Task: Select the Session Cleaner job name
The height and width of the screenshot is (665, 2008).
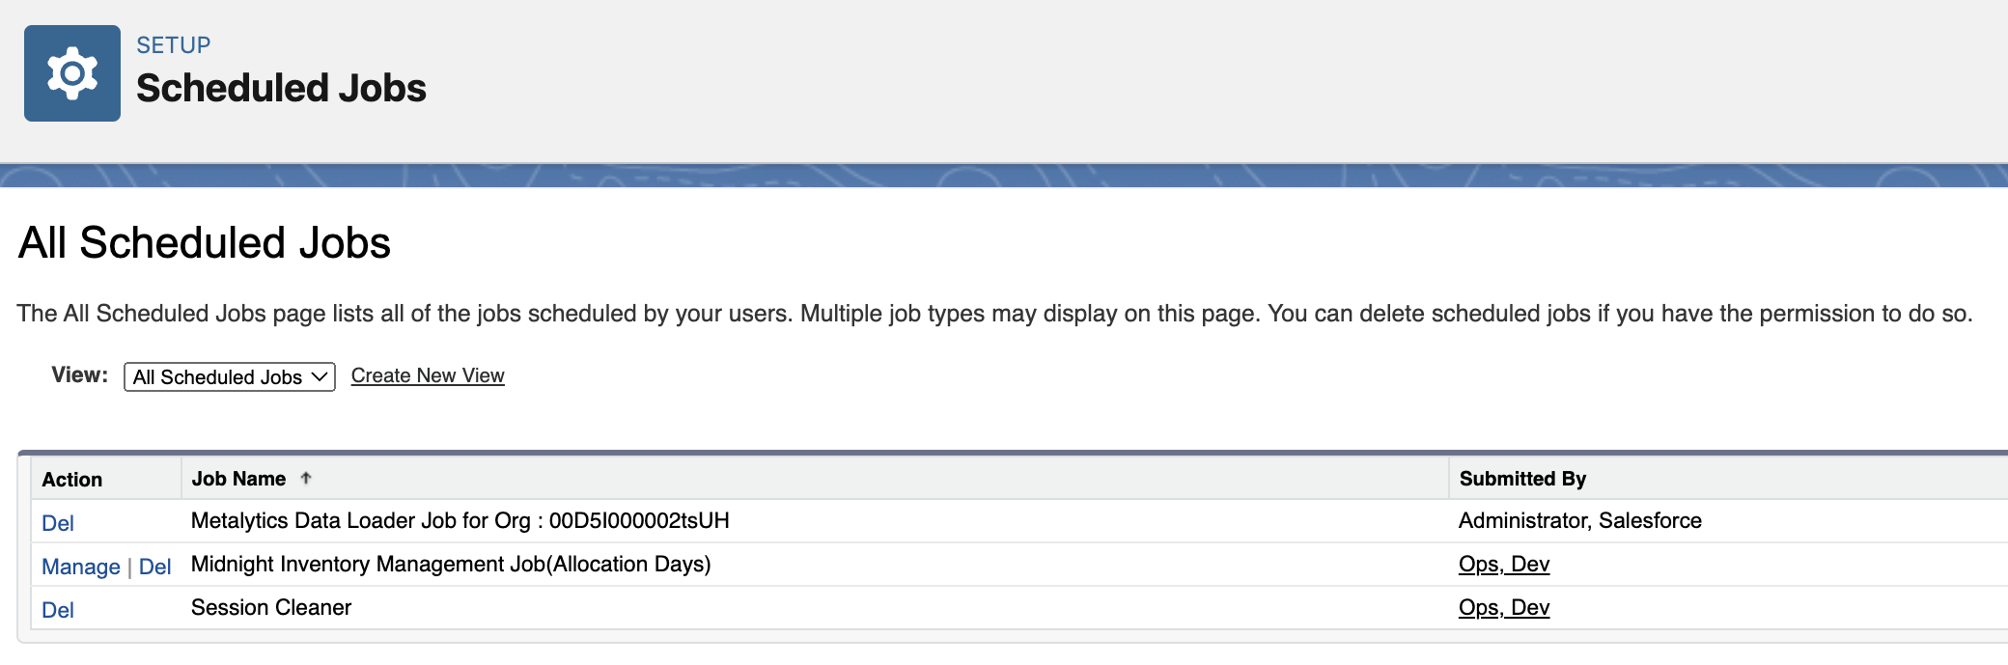Action: click(271, 607)
